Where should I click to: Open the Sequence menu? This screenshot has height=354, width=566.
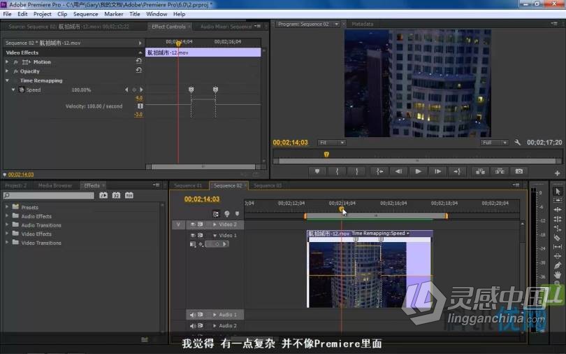pyautogui.click(x=85, y=14)
